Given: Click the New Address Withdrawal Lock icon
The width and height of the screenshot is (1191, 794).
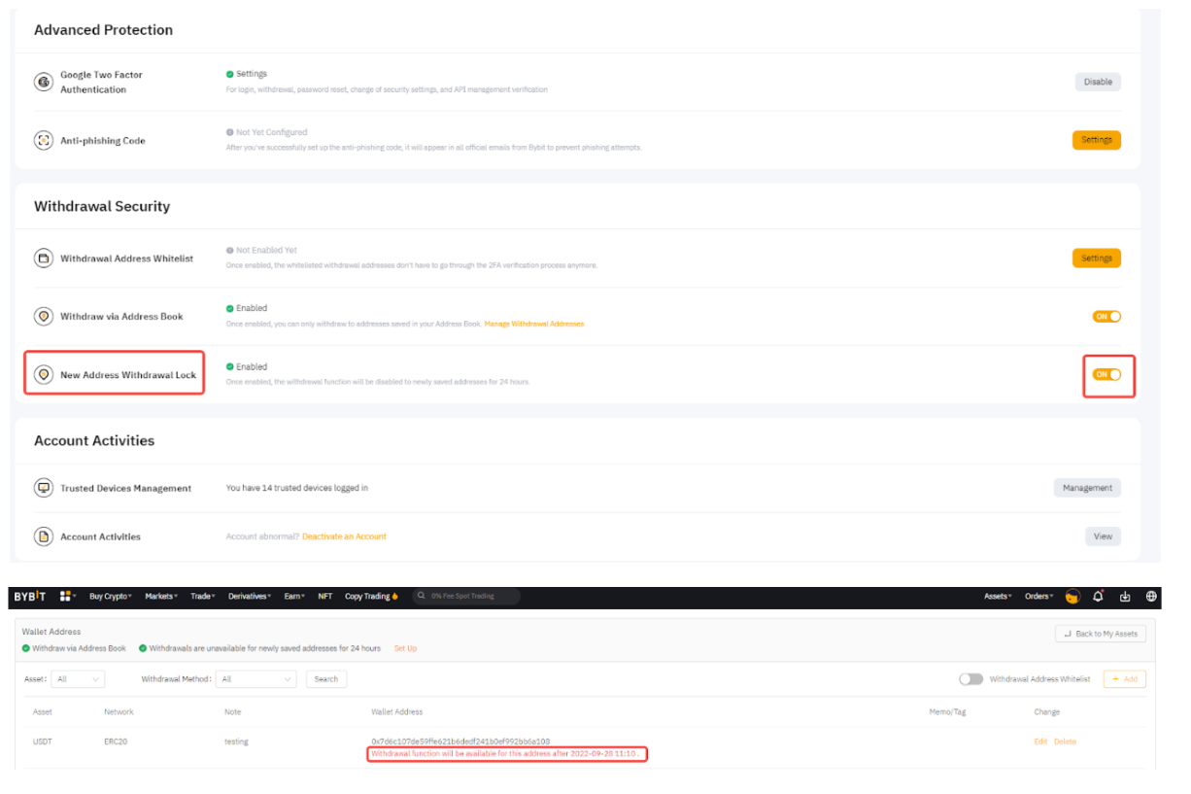Looking at the screenshot, I should point(43,374).
